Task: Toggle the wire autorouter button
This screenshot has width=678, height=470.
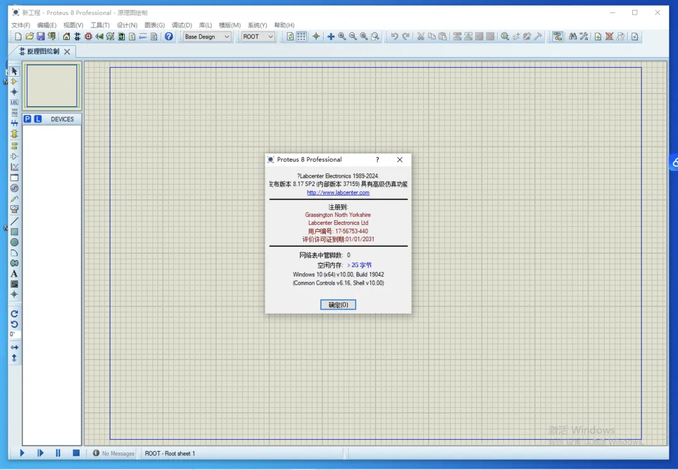Action: [558, 37]
